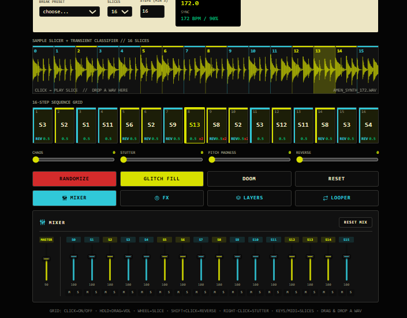Mute the S0 mixer channel
The width and height of the screenshot is (407, 318).
click(x=69, y=292)
